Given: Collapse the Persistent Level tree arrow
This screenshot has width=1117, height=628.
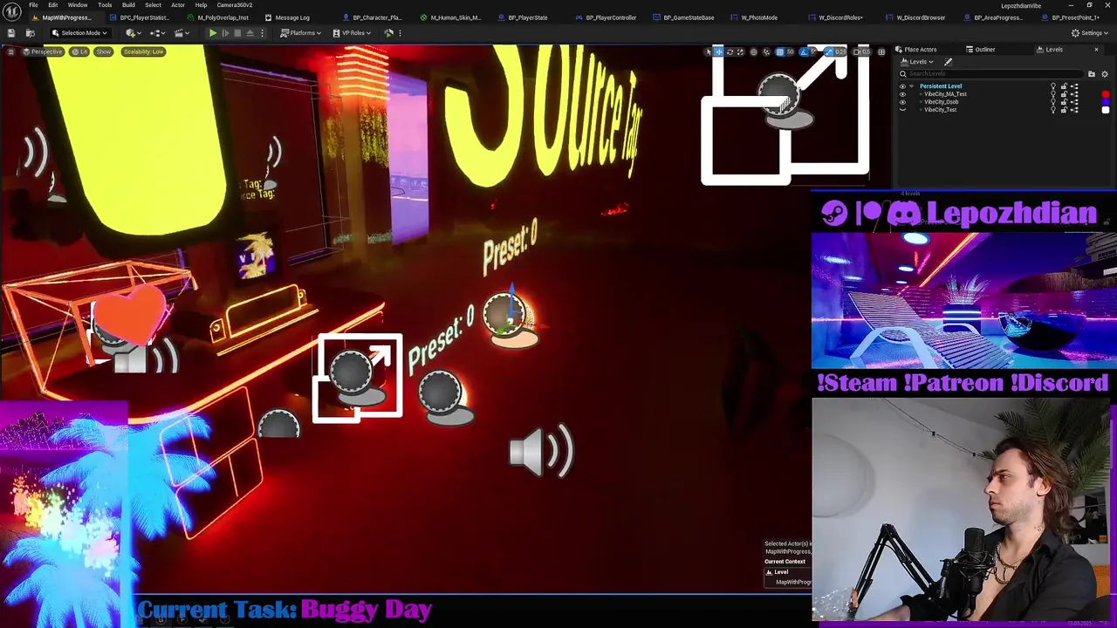Looking at the screenshot, I should pyautogui.click(x=912, y=86).
